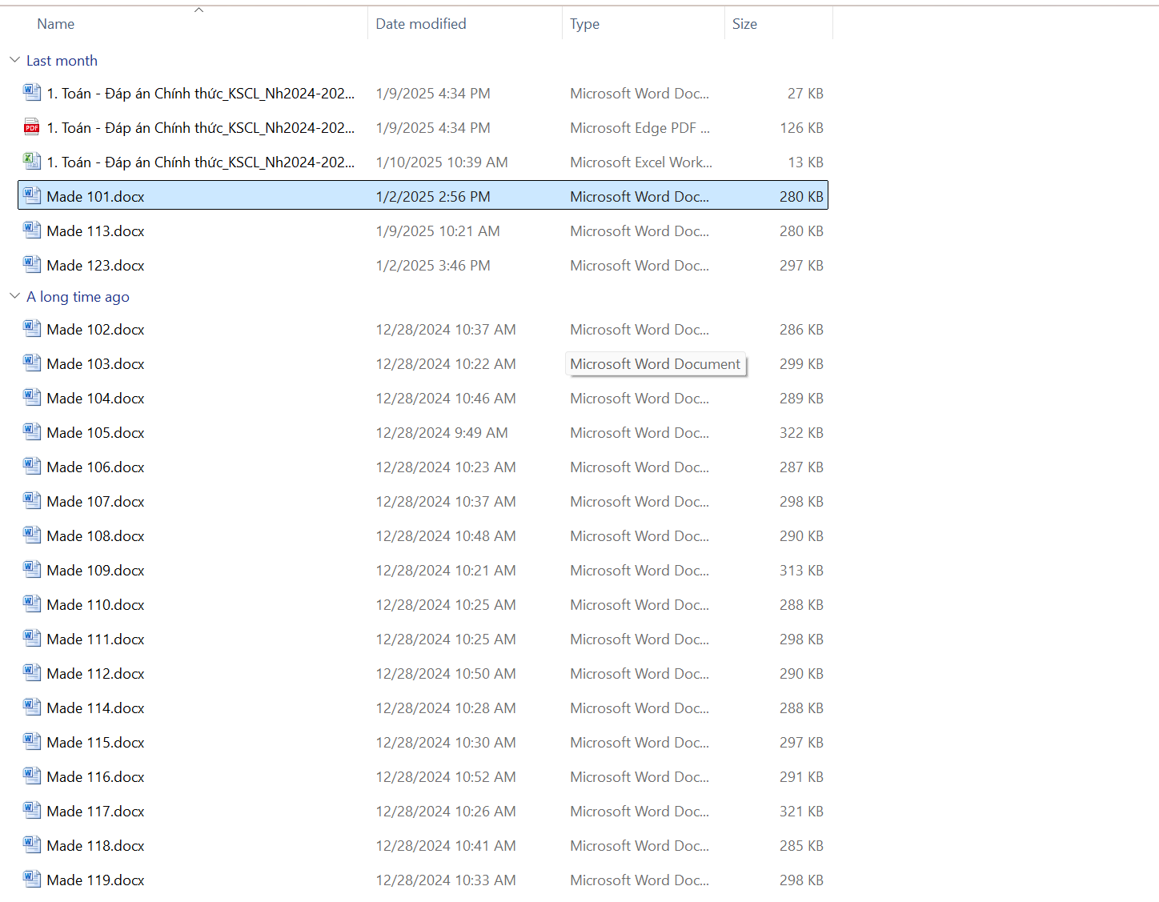Click the Word icon beside Made 119.docx
This screenshot has width=1159, height=902.
pyautogui.click(x=31, y=880)
